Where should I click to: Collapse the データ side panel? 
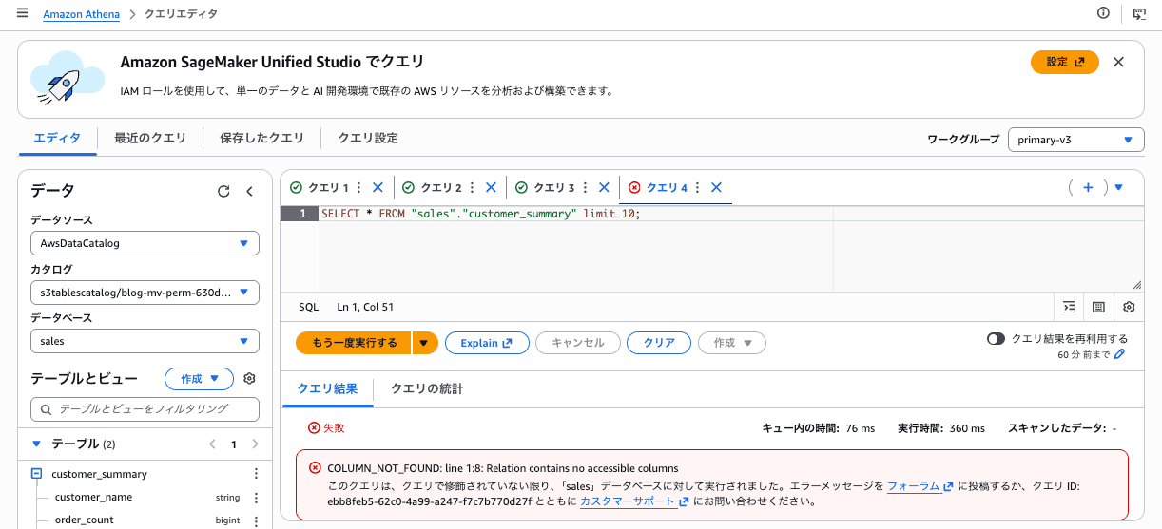click(250, 191)
